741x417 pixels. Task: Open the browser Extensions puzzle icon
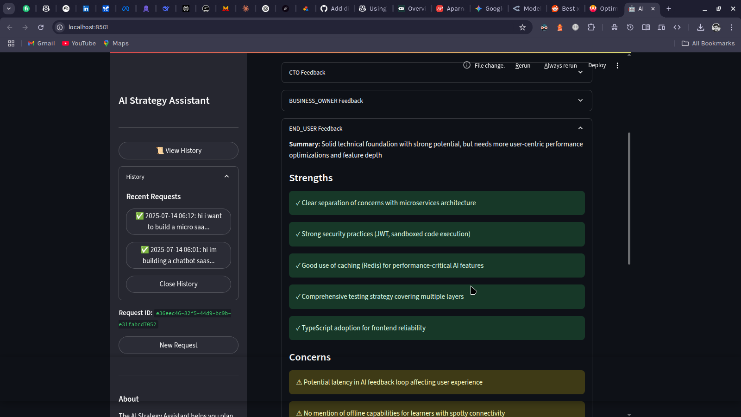click(x=591, y=27)
